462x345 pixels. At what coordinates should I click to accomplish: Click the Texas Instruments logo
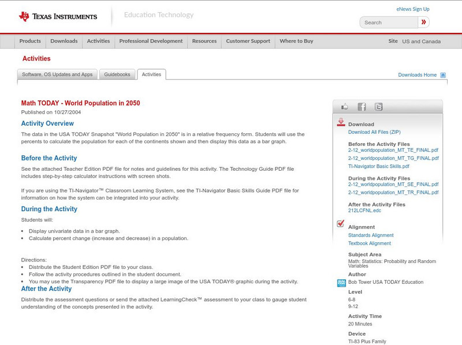58,17
